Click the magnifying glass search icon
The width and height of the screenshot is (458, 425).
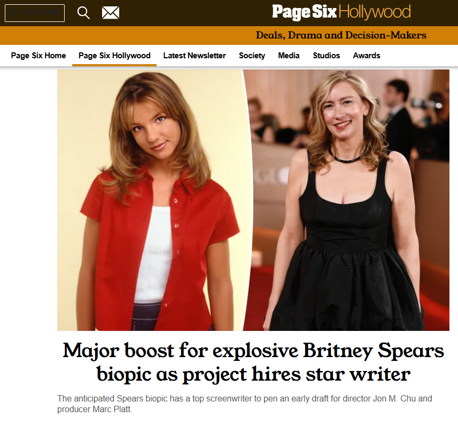point(83,13)
